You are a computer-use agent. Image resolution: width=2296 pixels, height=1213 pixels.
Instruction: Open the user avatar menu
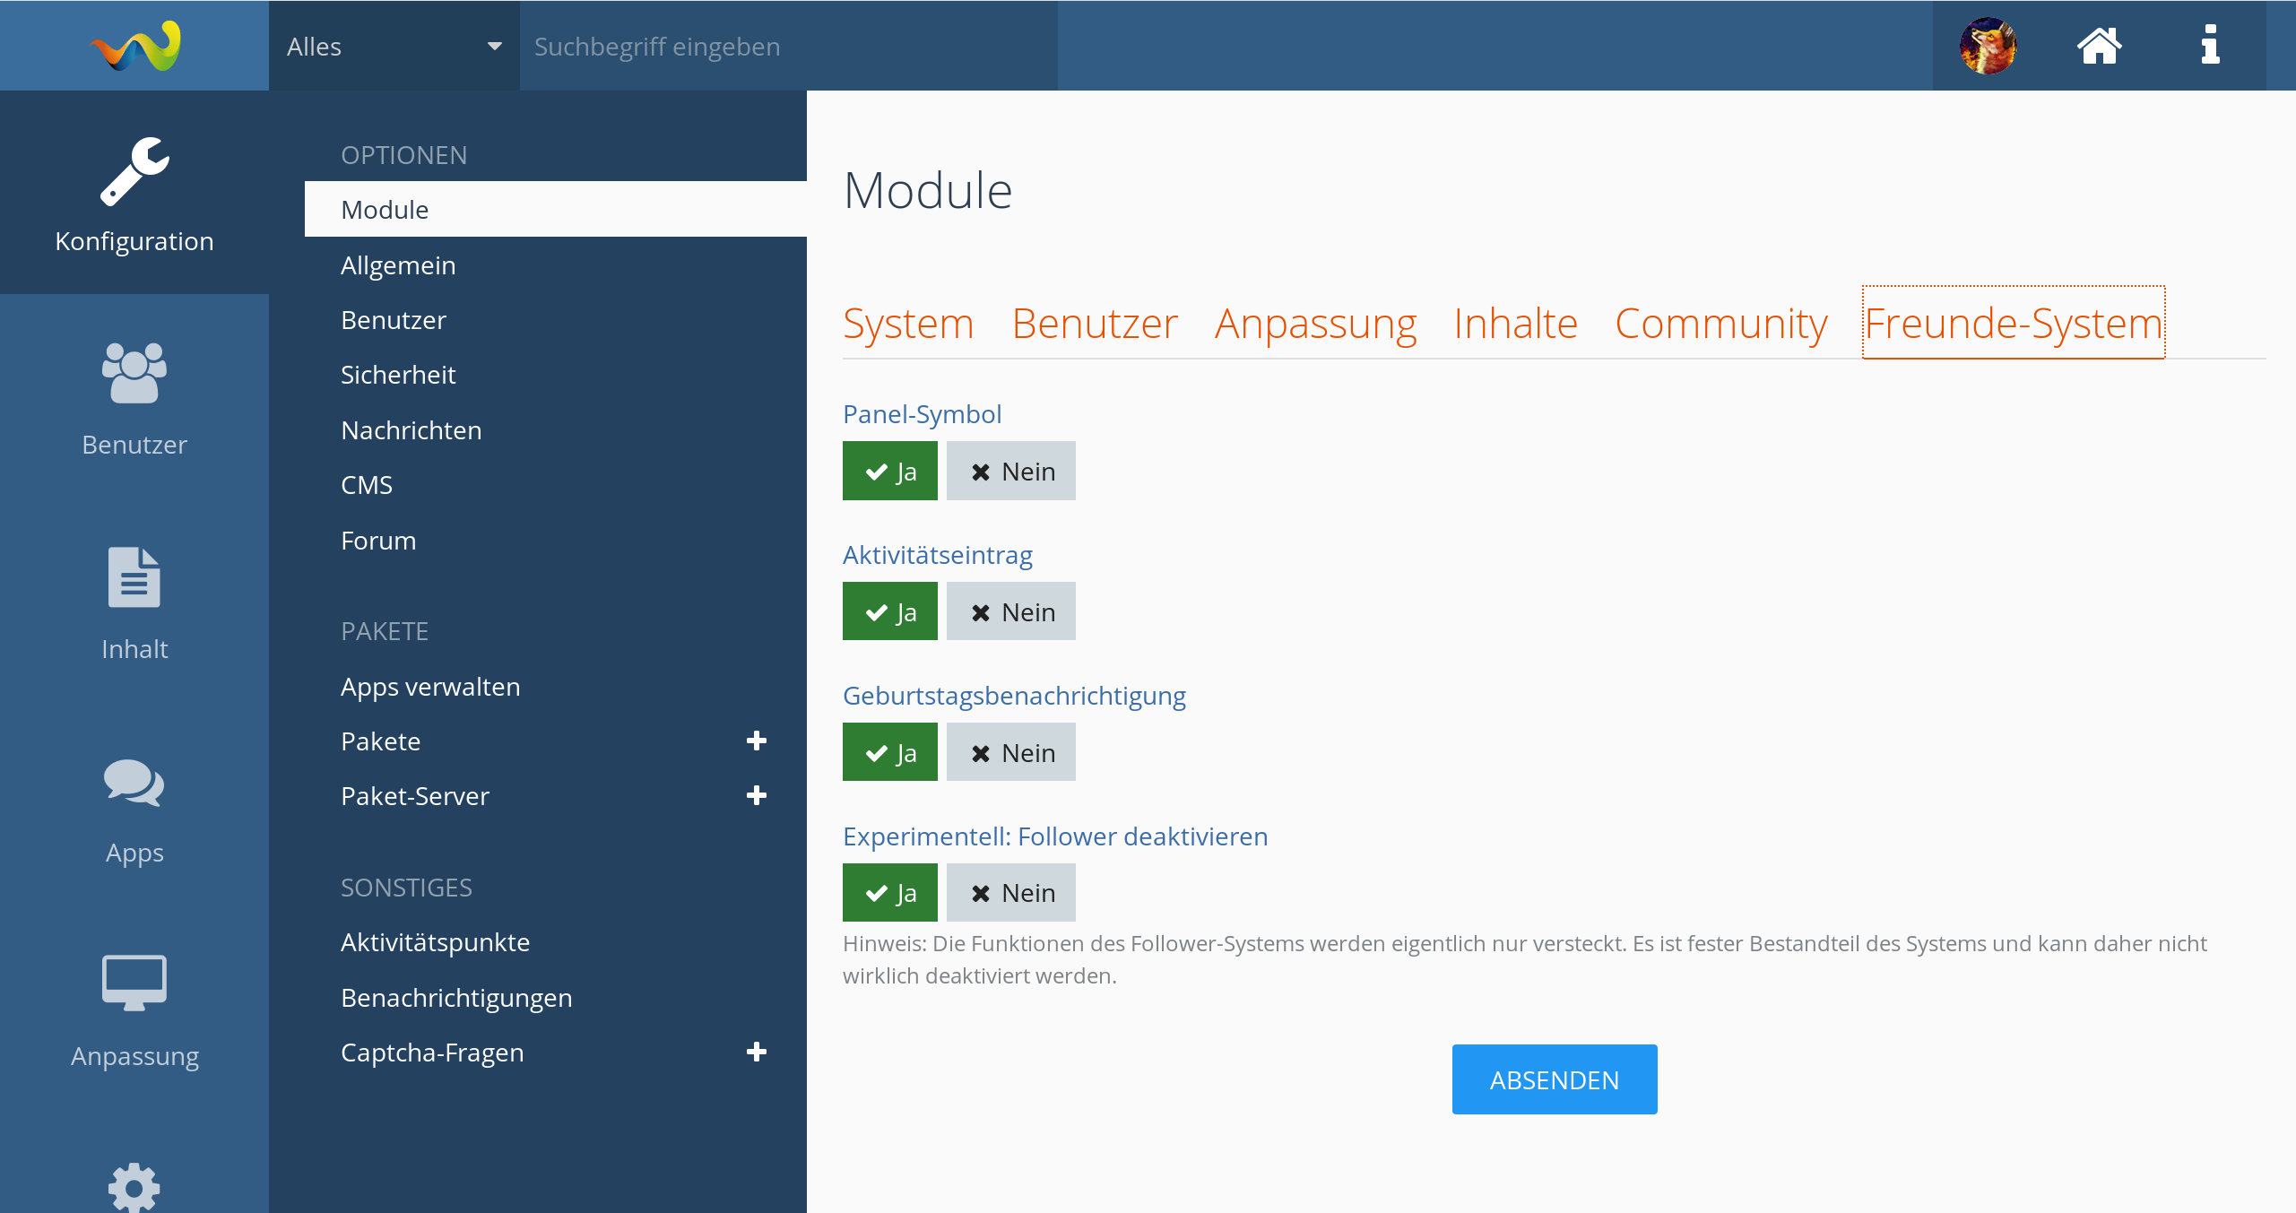point(1987,46)
